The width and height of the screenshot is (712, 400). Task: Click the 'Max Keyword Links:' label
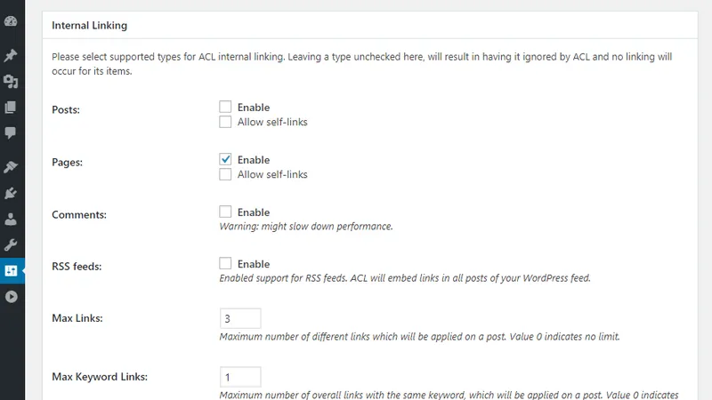(100, 376)
